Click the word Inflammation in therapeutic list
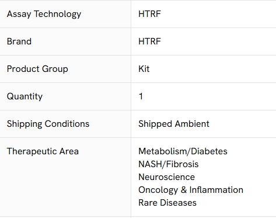Viewport: 276px width, 218px height. tap(216, 190)
